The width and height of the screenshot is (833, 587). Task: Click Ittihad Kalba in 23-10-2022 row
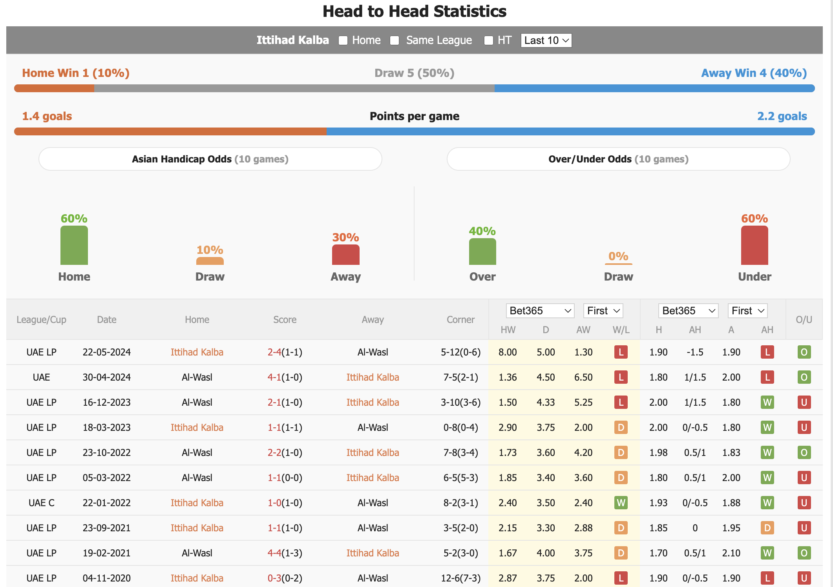pyautogui.click(x=373, y=452)
